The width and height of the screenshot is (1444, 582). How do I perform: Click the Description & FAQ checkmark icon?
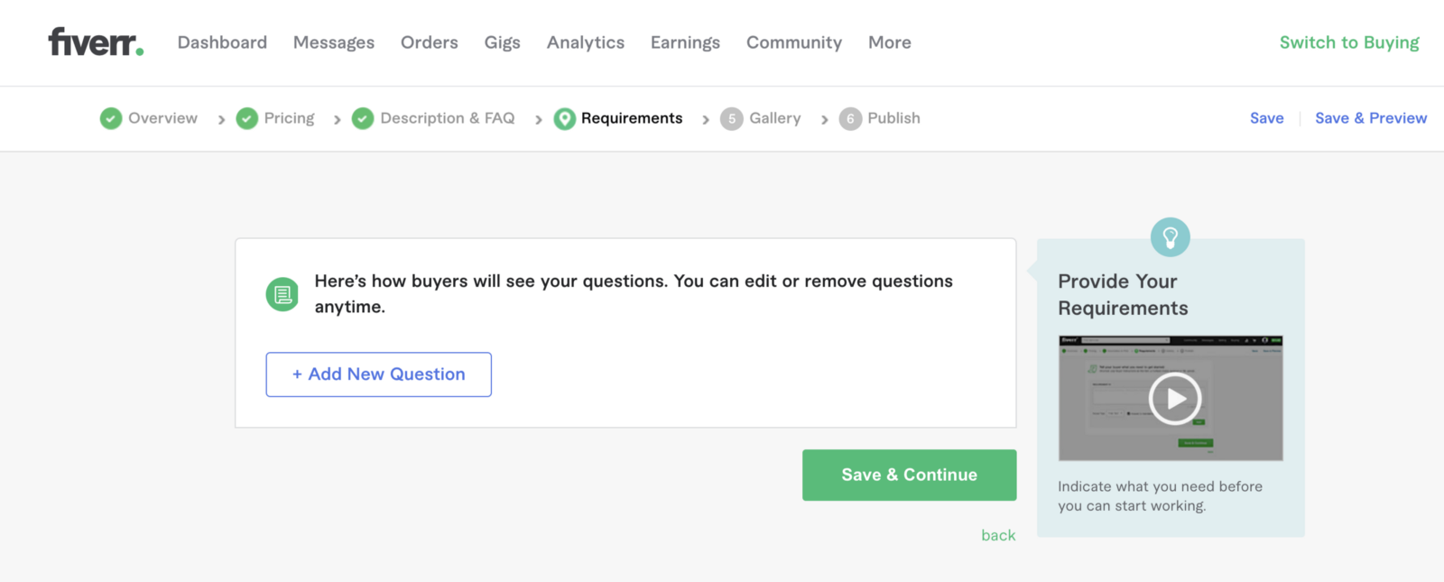point(363,118)
